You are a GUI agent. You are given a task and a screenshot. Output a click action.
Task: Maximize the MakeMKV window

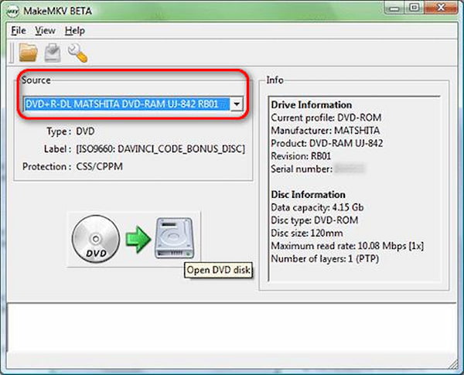(x=418, y=10)
